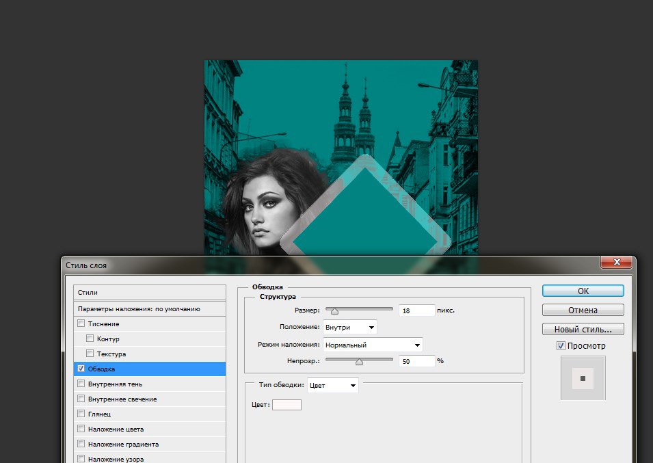Click the Непрозр. opacity slider handle
Image resolution: width=653 pixels, height=463 pixels.
(359, 362)
